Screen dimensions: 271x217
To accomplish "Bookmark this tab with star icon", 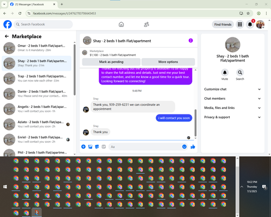I will [248, 13].
